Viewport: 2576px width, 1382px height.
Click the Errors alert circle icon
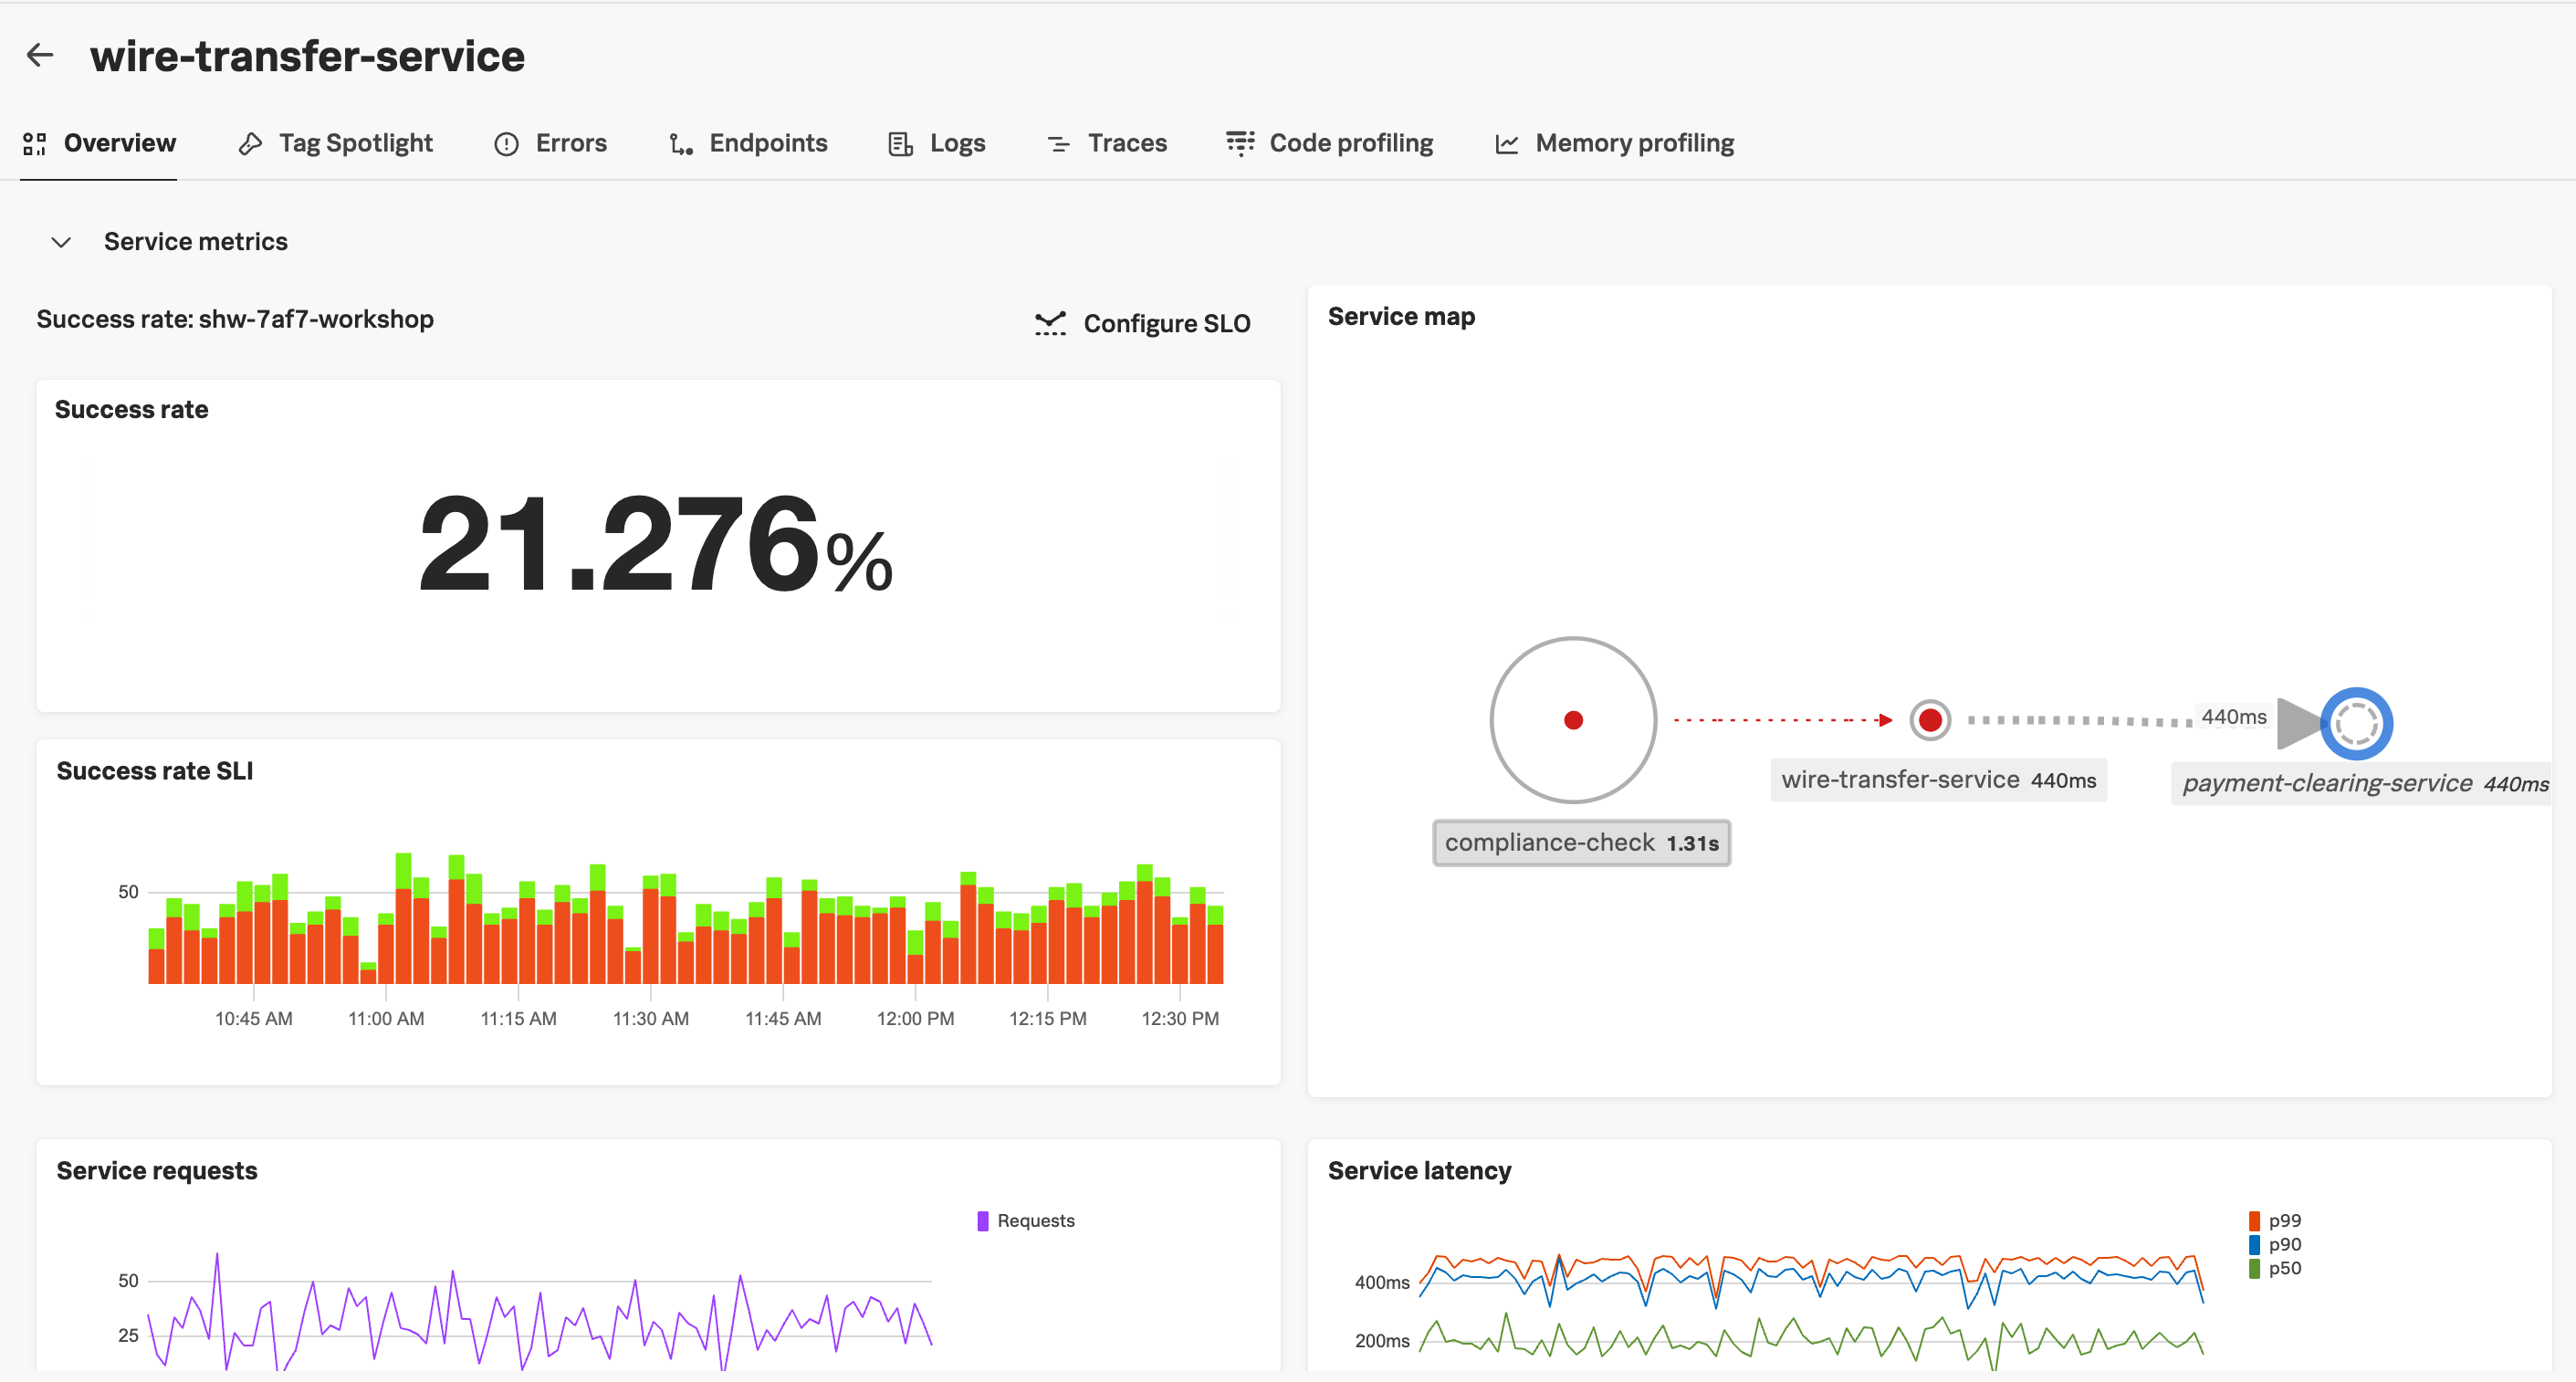point(506,143)
